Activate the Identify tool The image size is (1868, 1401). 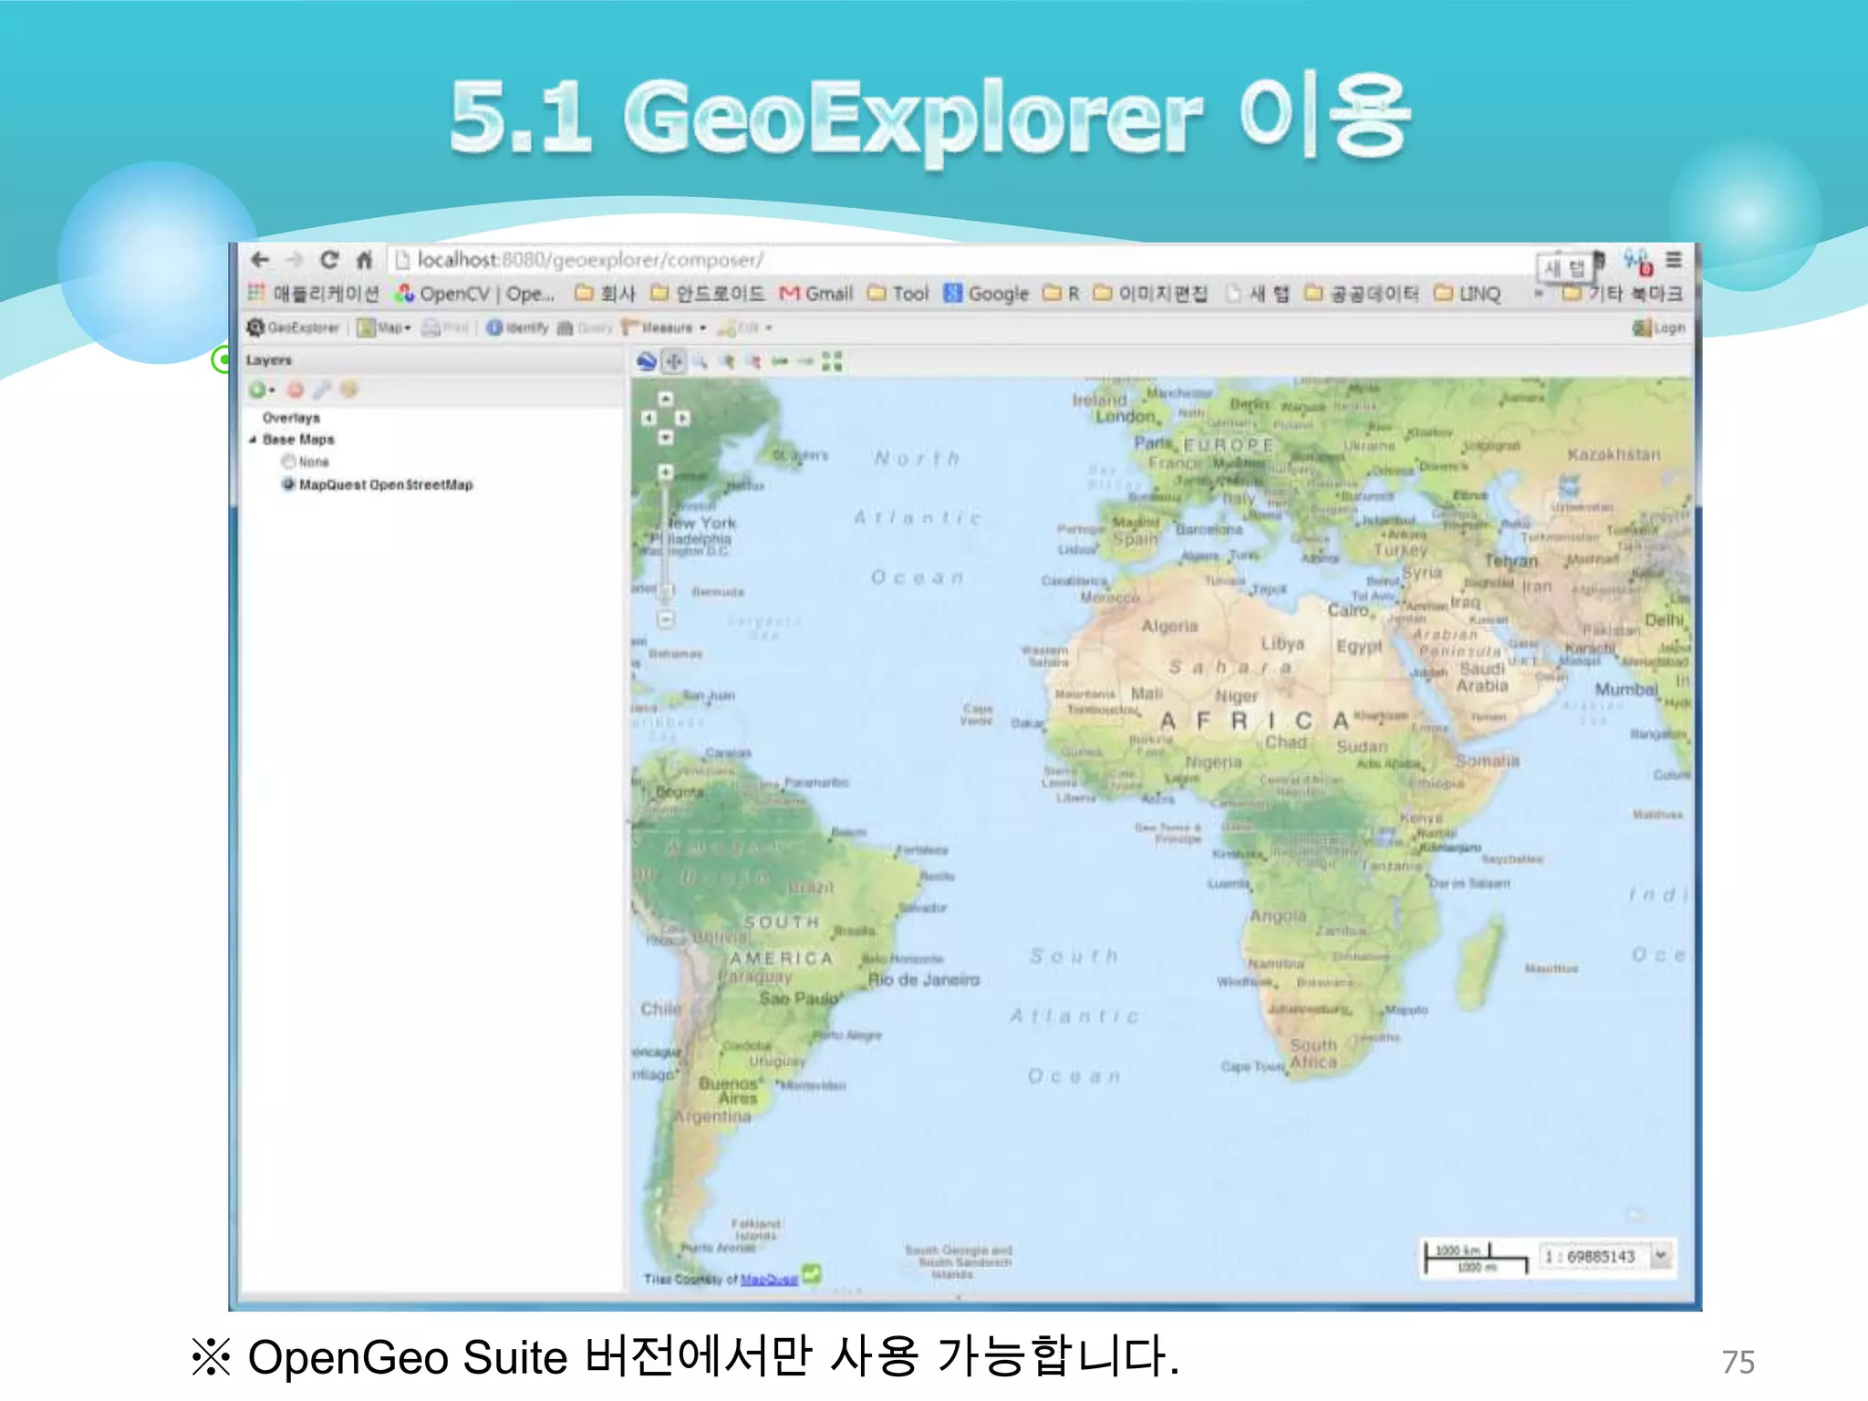click(x=517, y=327)
